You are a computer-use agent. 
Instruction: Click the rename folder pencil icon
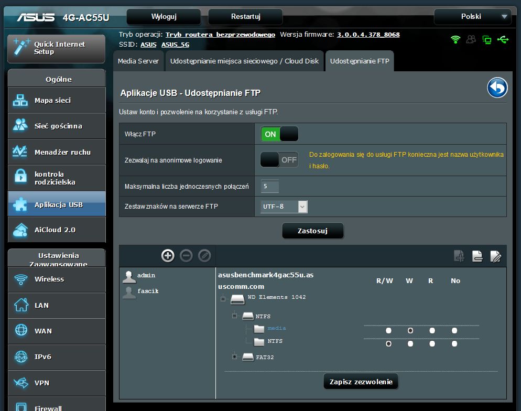pyautogui.click(x=495, y=256)
